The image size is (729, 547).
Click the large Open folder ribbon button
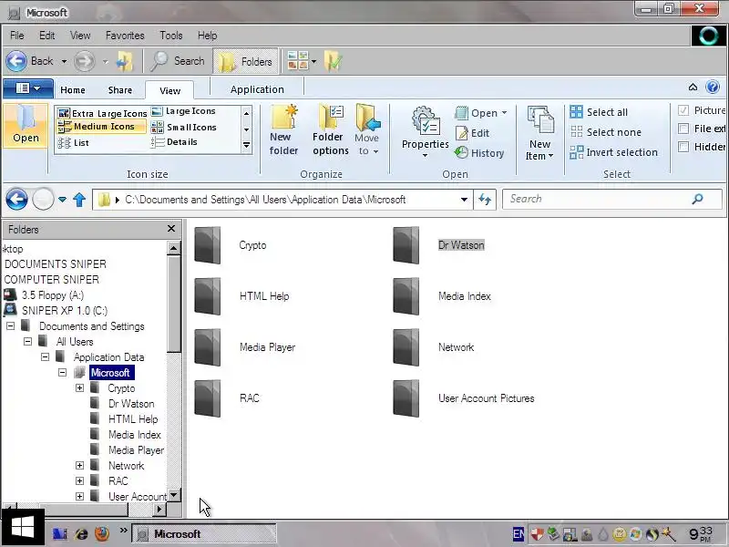(x=26, y=126)
